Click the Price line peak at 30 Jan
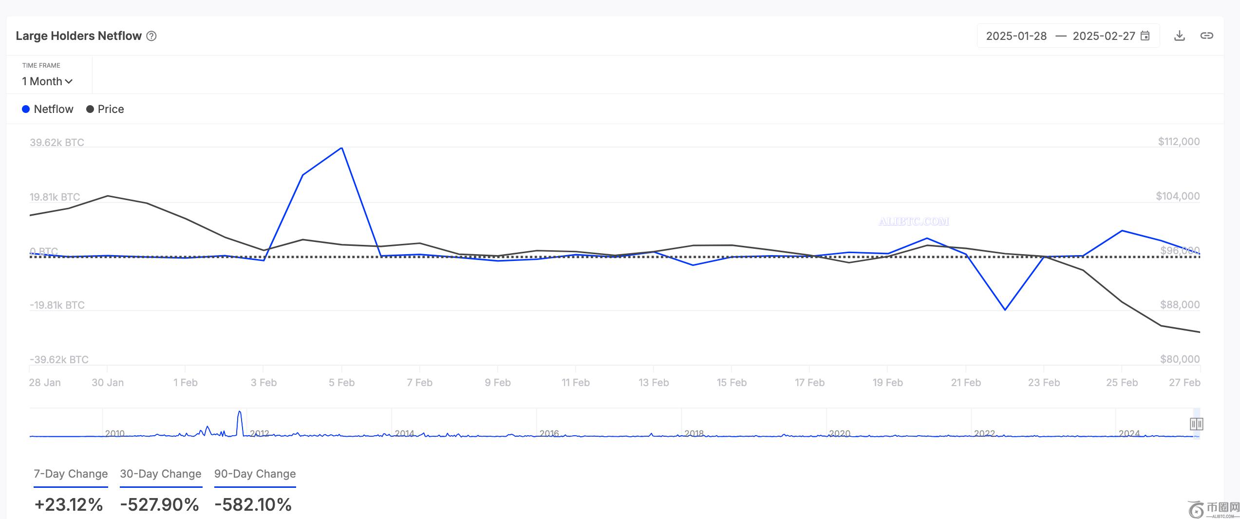 coord(108,196)
